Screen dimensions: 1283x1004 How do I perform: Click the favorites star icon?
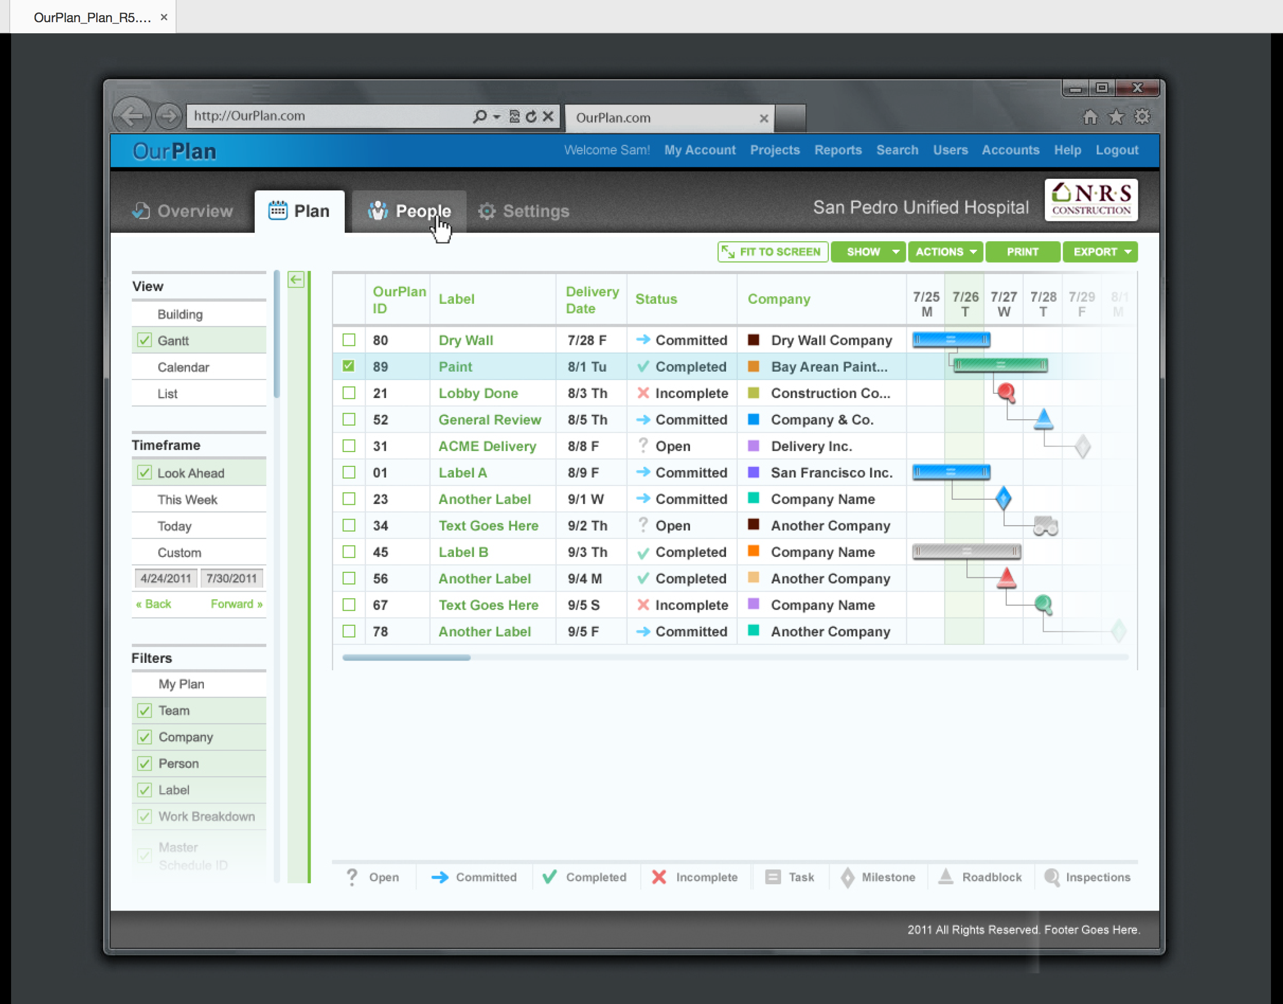tap(1116, 117)
